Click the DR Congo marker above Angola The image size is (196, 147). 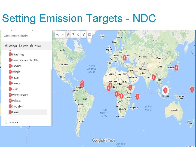tap(121, 96)
